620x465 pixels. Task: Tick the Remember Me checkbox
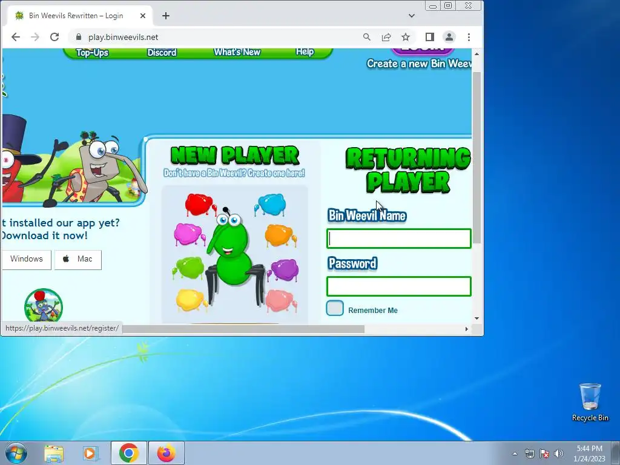[x=335, y=308]
